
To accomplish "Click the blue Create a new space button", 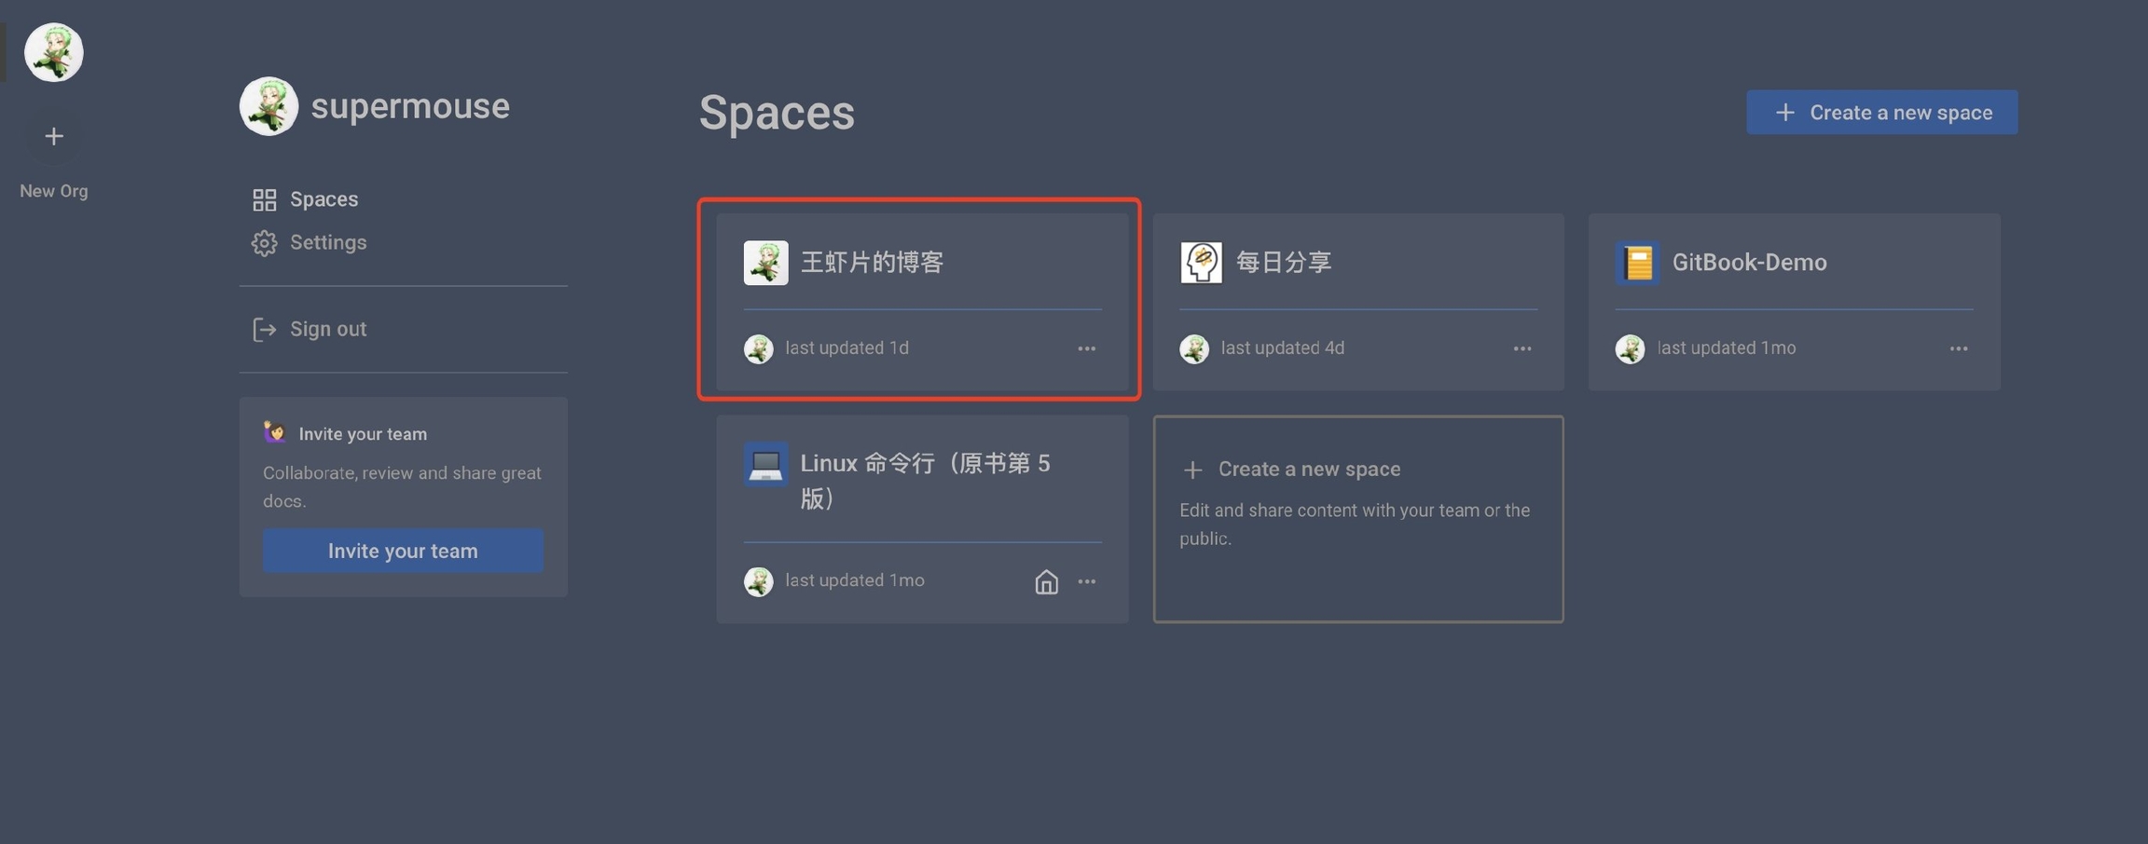I will pos(1881,113).
